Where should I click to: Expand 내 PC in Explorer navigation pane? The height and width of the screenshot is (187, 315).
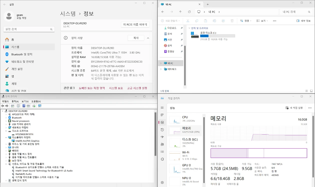tap(161, 63)
